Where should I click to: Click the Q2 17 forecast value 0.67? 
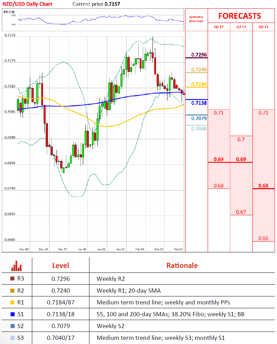click(241, 212)
